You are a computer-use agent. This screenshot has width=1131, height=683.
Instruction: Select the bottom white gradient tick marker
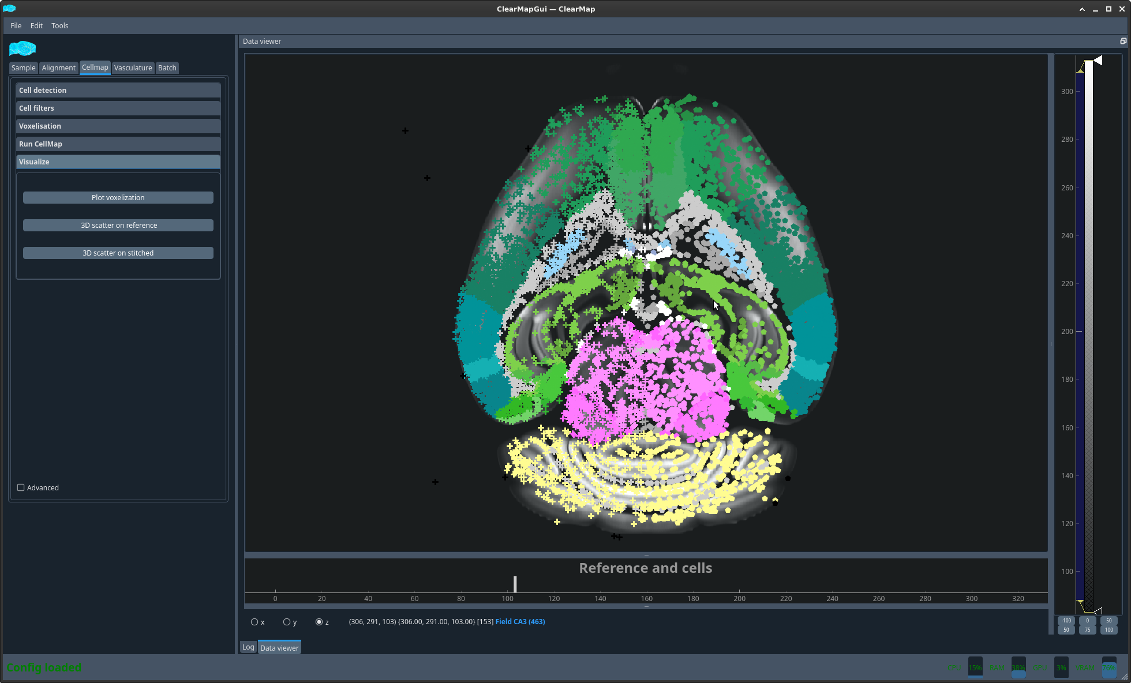point(1098,611)
